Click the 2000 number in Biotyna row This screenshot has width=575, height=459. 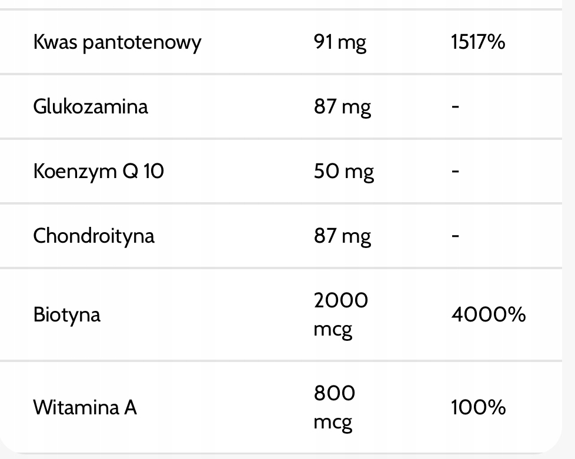pos(341,300)
